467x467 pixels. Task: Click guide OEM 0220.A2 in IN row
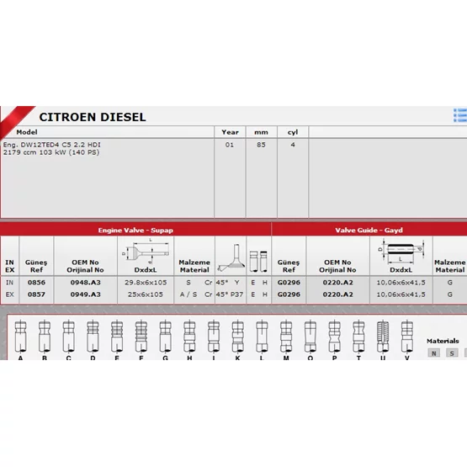[x=337, y=283]
